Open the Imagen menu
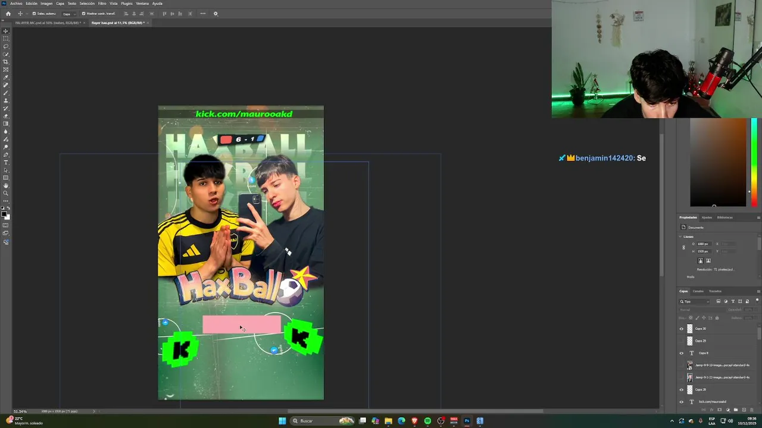 [x=46, y=4]
